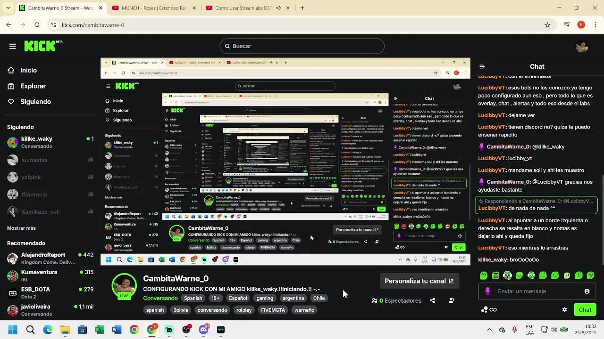
Task: Click the moderator user icon beside share
Action: [x=451, y=300]
